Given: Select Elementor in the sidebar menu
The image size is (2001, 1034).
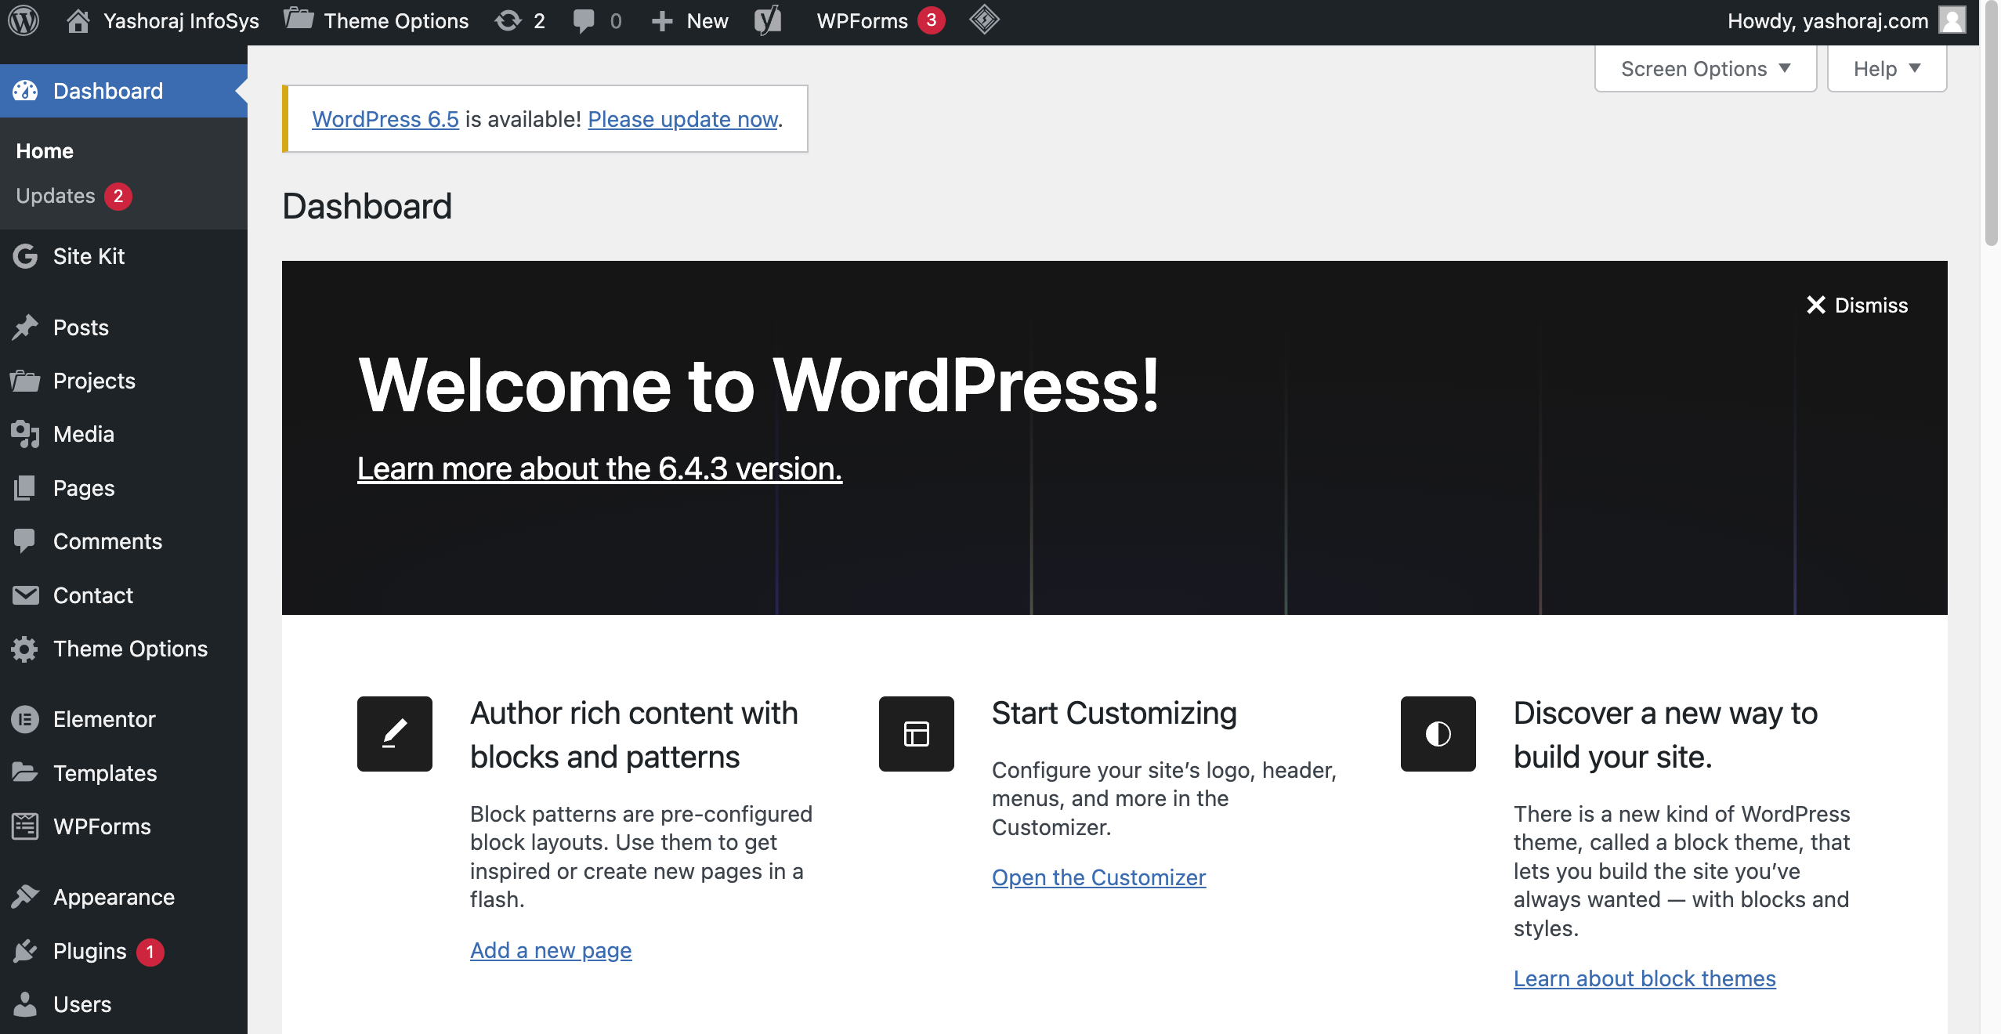Looking at the screenshot, I should pos(104,719).
